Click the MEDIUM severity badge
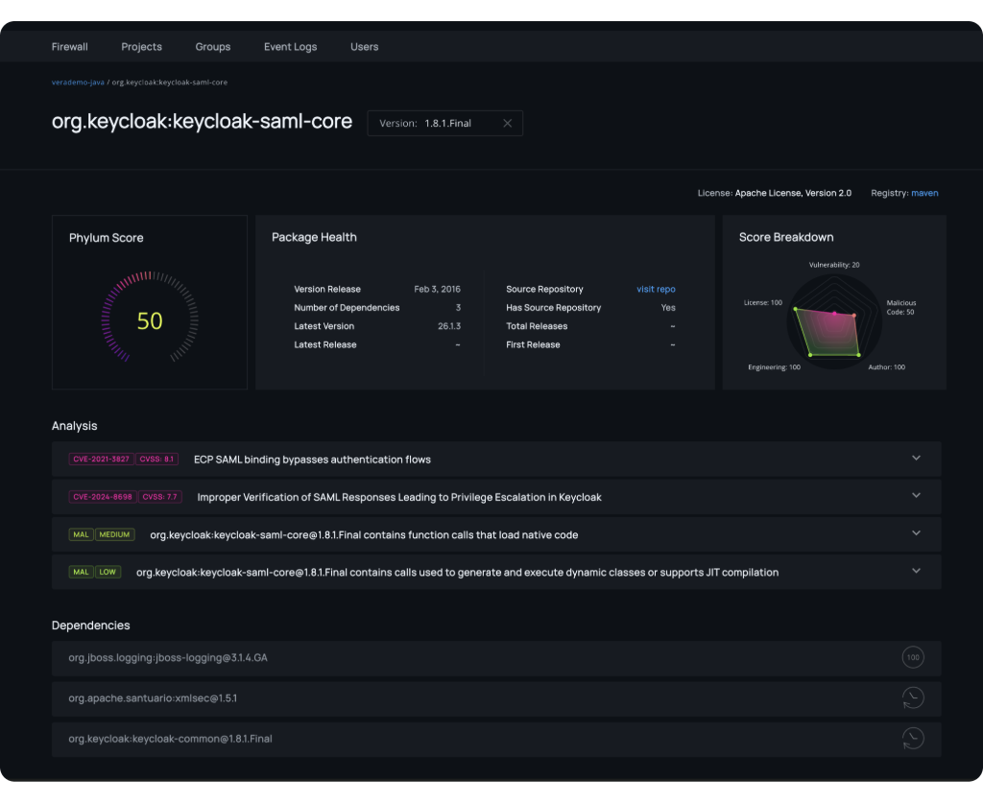Image resolution: width=983 pixels, height=803 pixels. click(x=115, y=534)
